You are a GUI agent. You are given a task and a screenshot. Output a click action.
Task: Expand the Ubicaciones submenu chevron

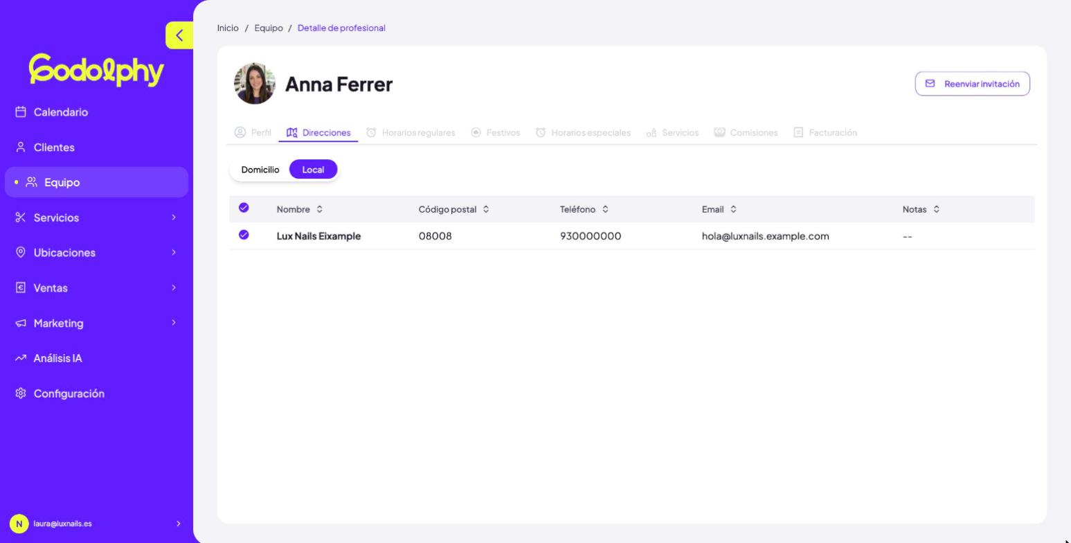tap(174, 253)
